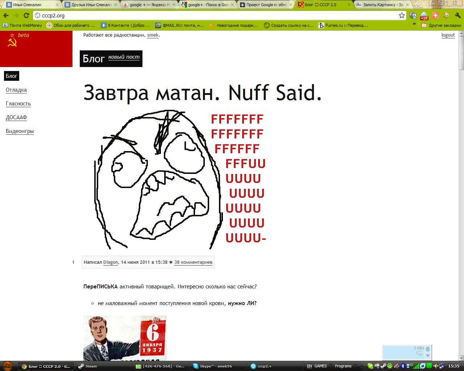Click the 15:35 system clock
Screen dimensions: 464x371
(x=454, y=366)
